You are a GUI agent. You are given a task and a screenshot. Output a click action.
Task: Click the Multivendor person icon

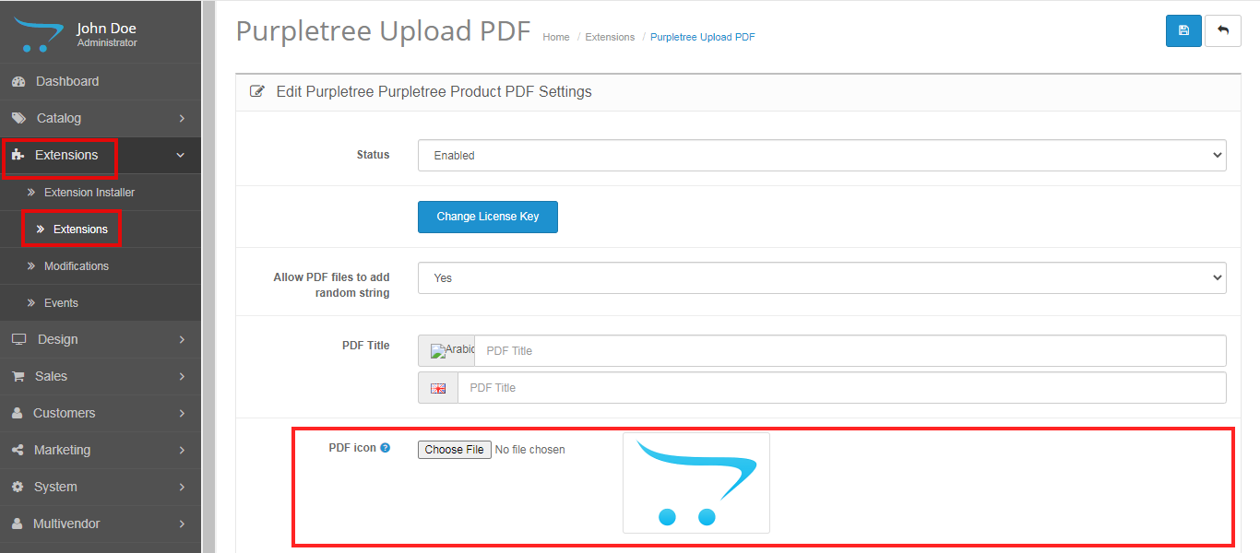[x=18, y=524]
